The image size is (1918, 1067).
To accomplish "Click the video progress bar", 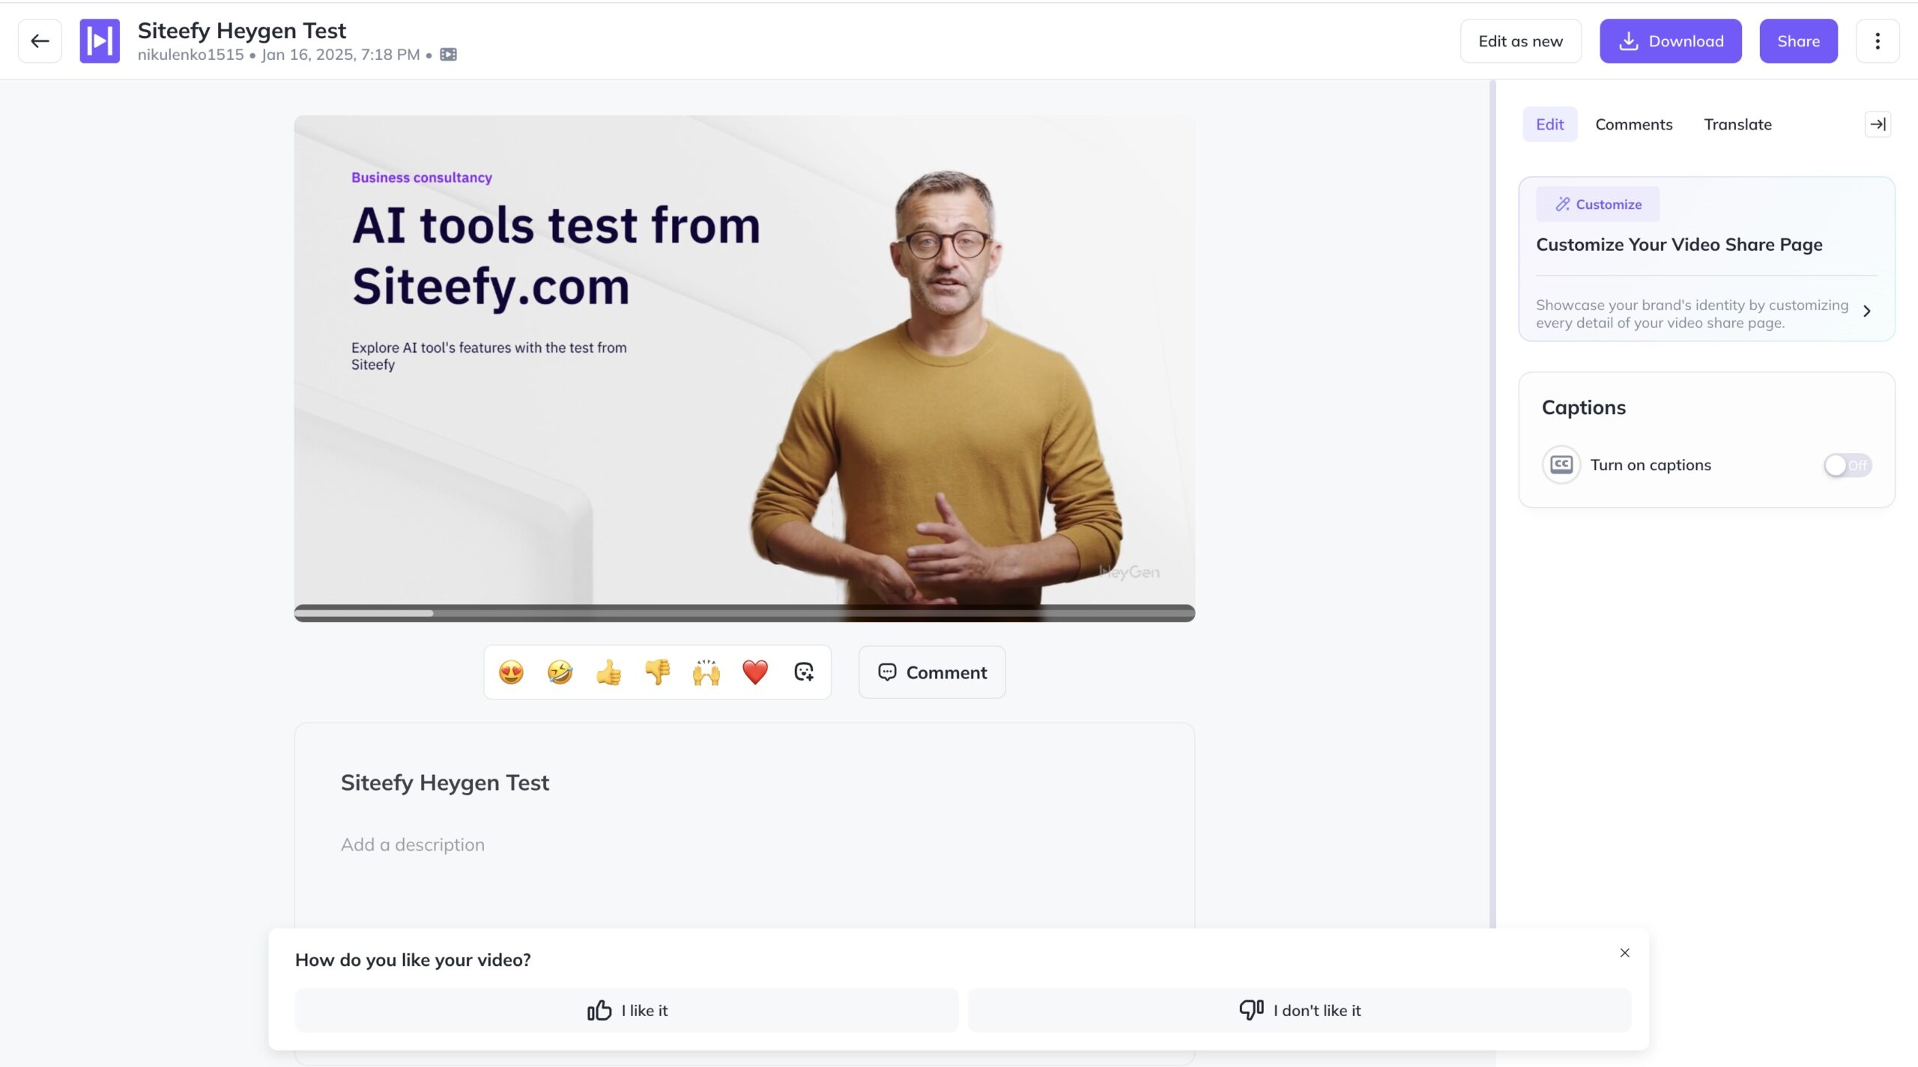I will [x=744, y=613].
